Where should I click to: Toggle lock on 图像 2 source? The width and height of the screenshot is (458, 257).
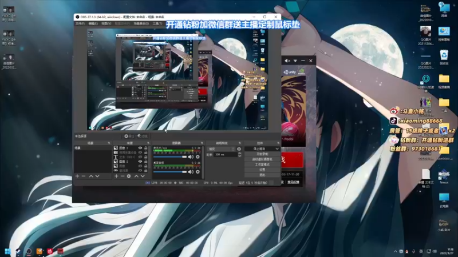(x=145, y=162)
